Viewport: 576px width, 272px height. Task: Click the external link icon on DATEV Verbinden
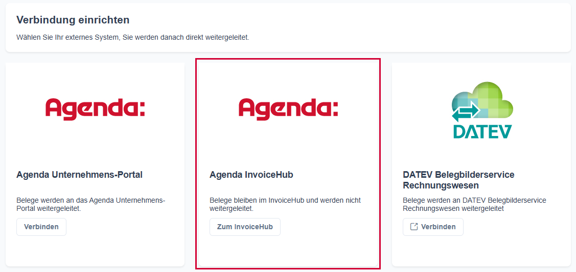(414, 227)
